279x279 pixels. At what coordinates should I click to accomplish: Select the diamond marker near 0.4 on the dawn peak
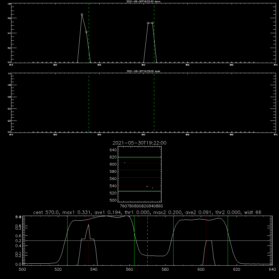86,32
